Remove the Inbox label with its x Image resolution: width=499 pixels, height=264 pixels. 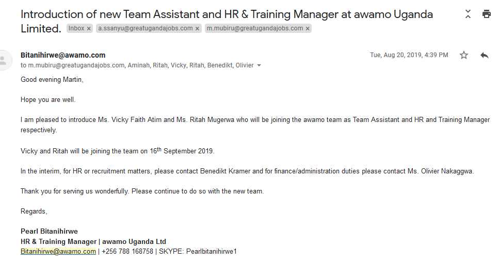click(x=89, y=28)
